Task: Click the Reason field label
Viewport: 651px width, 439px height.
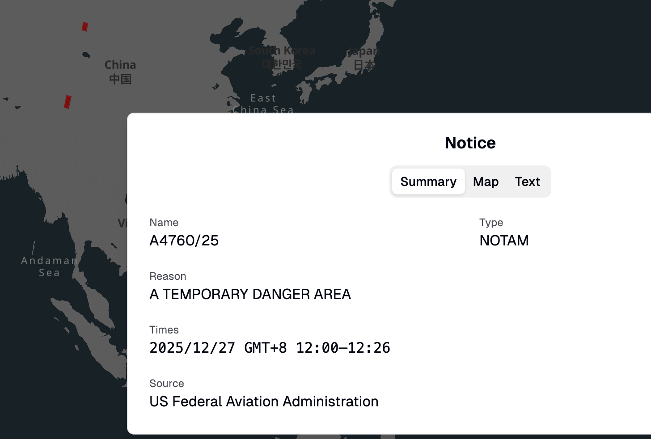Action: pos(168,276)
